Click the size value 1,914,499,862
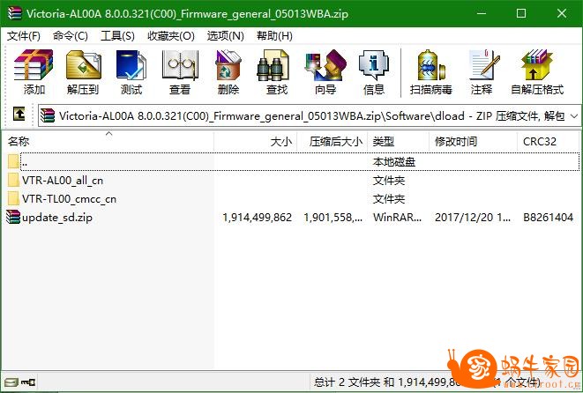The image size is (583, 393). pos(258,218)
